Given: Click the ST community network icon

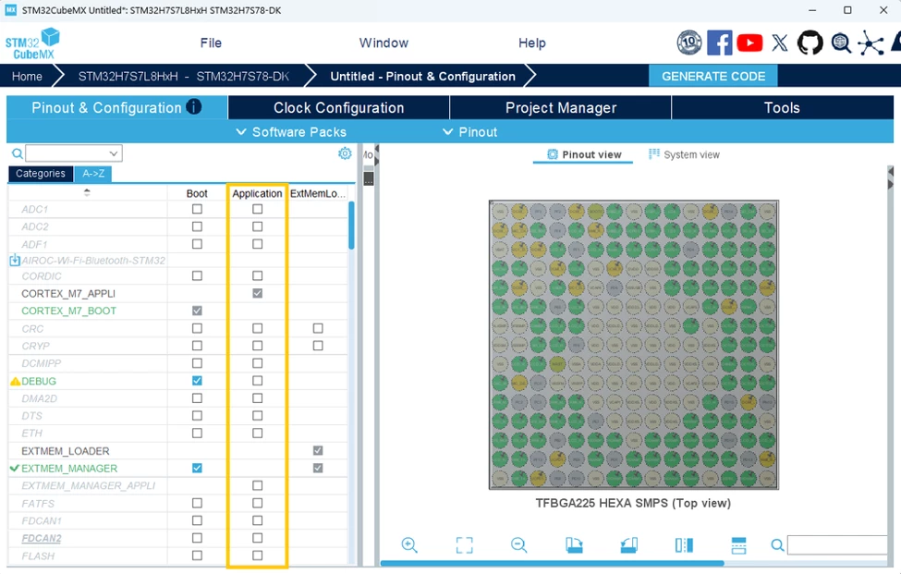Looking at the screenshot, I should coord(871,43).
